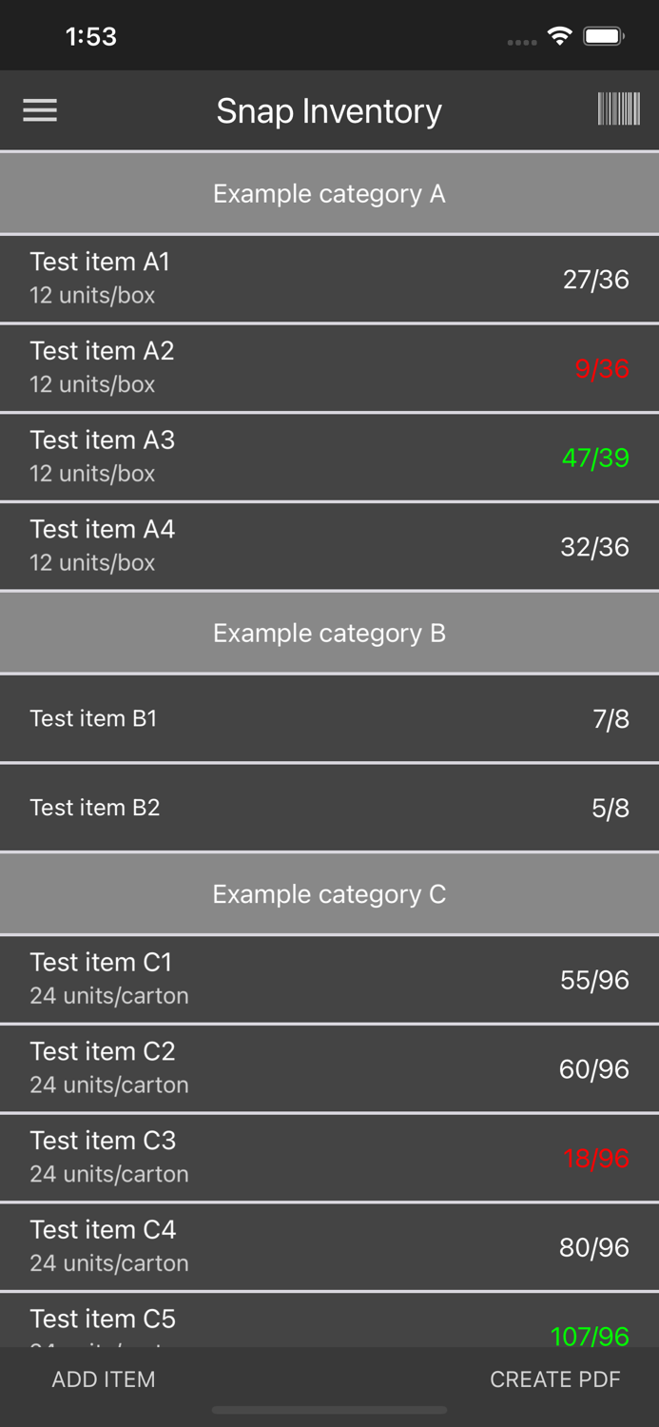Collapse the Example category B section
The width and height of the screenshot is (659, 1427).
pyautogui.click(x=329, y=633)
